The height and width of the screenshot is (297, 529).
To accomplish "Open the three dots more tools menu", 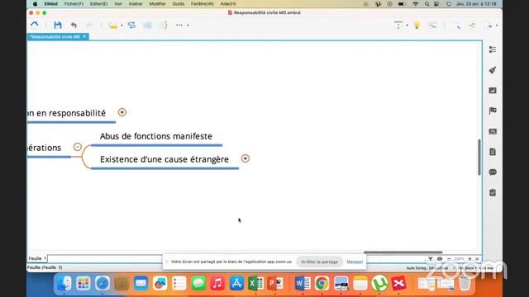I will tap(179, 26).
